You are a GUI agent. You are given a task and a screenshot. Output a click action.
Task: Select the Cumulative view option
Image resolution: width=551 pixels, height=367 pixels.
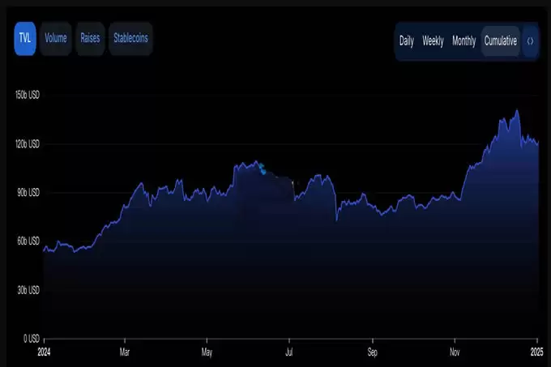pyautogui.click(x=500, y=41)
